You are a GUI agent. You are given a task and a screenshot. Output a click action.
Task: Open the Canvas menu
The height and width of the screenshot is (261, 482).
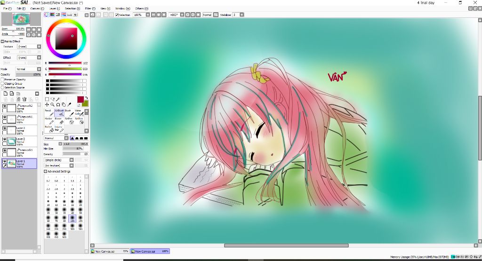tap(37, 8)
